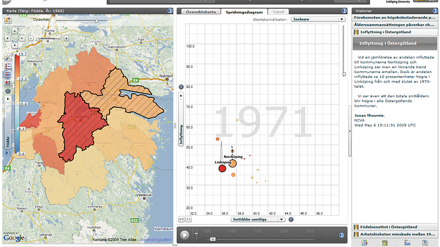This screenshot has height=247, width=440.
Task: Click the Historier panel collapse arrow
Action: coord(350,131)
